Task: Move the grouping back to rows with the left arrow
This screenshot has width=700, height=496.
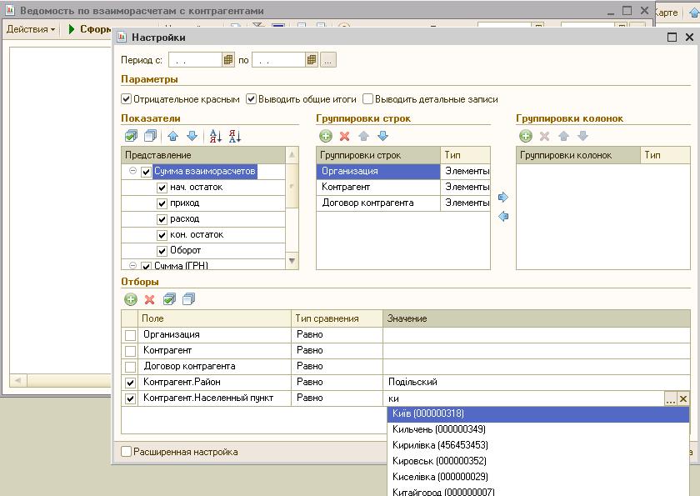Action: 503,217
